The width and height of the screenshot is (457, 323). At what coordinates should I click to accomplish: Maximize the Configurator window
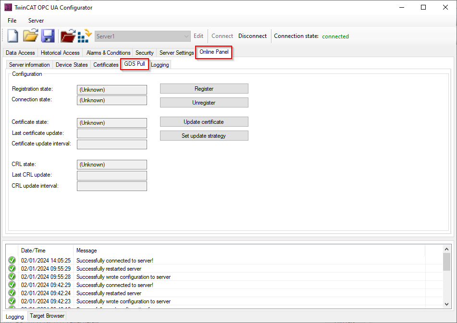(423, 8)
